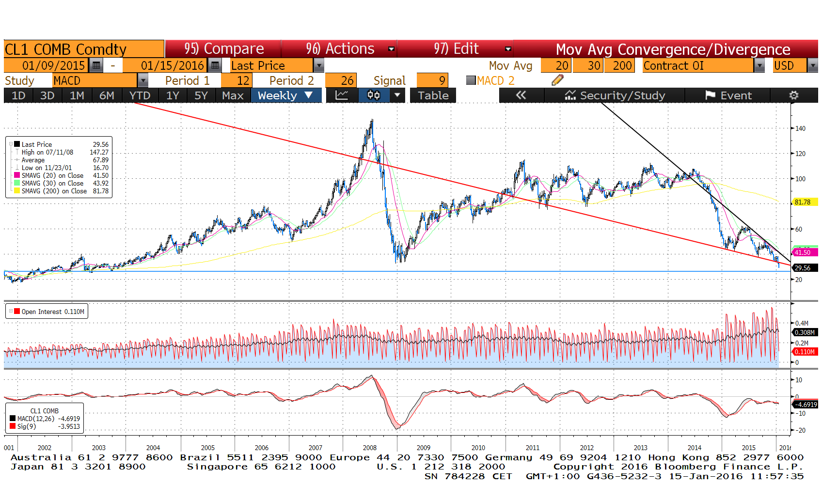The height and width of the screenshot is (485, 822).
Task: Click 95) Compare menu
Action: (x=224, y=48)
